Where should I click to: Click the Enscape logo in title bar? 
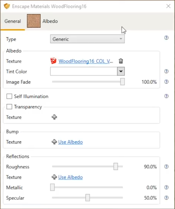click(7, 6)
